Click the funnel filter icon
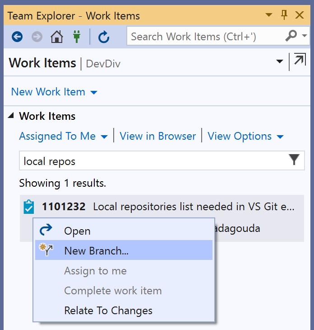This screenshot has width=314, height=330. pyautogui.click(x=294, y=160)
